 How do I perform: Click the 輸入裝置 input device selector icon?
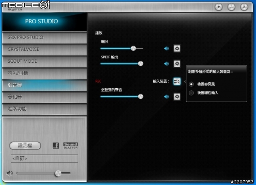click(177, 81)
